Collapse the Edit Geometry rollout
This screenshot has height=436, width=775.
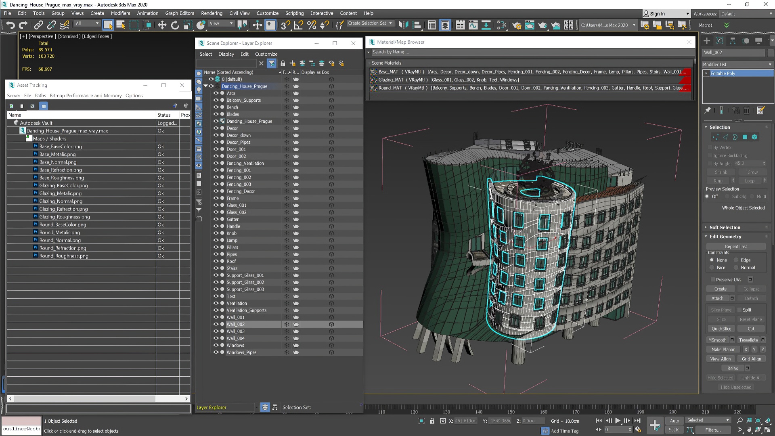point(725,237)
